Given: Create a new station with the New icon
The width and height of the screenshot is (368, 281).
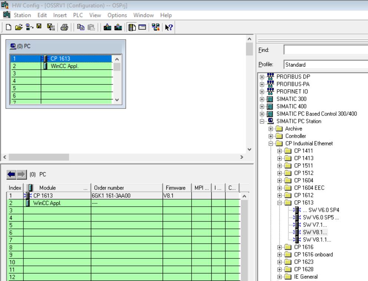Looking at the screenshot, I should (9, 27).
